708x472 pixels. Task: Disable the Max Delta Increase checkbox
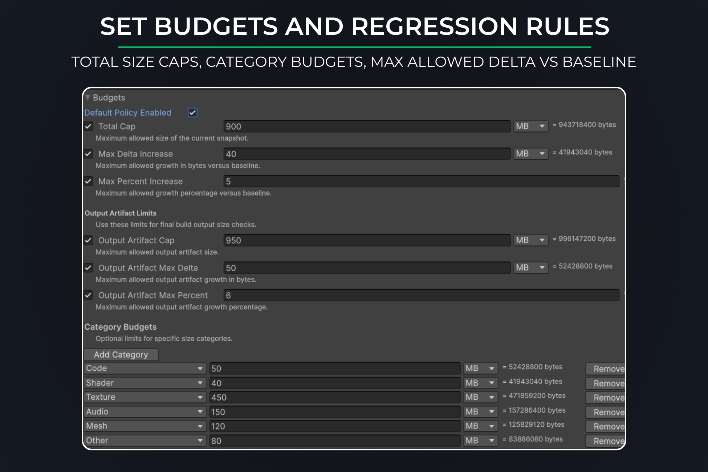coord(88,154)
